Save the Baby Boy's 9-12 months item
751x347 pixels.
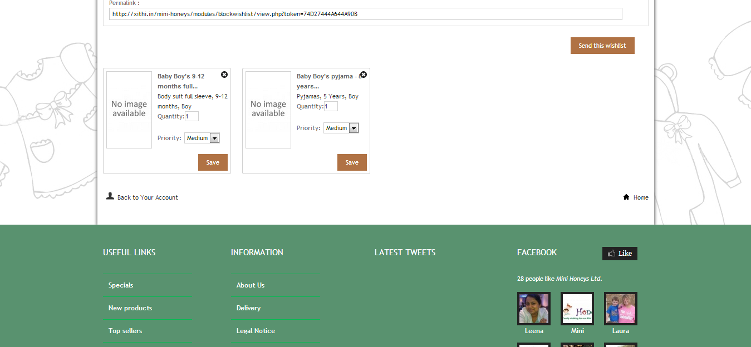pyautogui.click(x=213, y=162)
